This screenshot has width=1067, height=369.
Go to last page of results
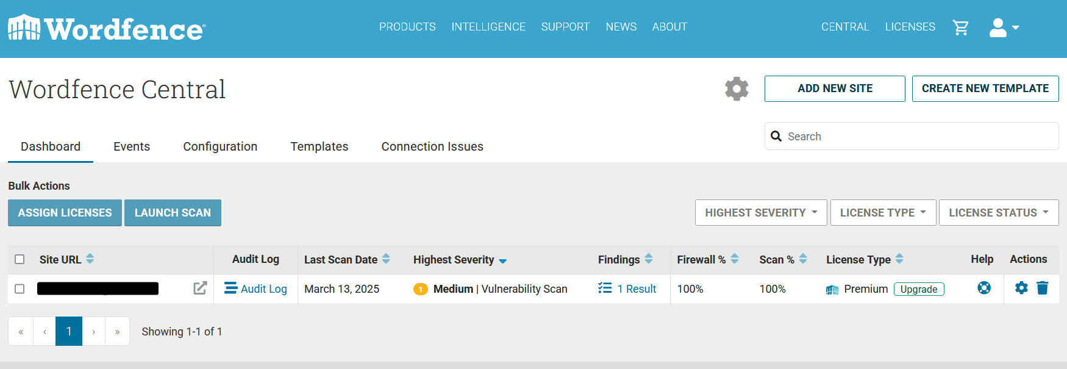tap(117, 331)
